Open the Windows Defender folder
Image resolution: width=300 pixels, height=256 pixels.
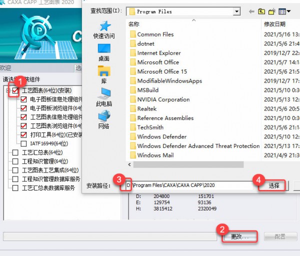[x=158, y=136]
